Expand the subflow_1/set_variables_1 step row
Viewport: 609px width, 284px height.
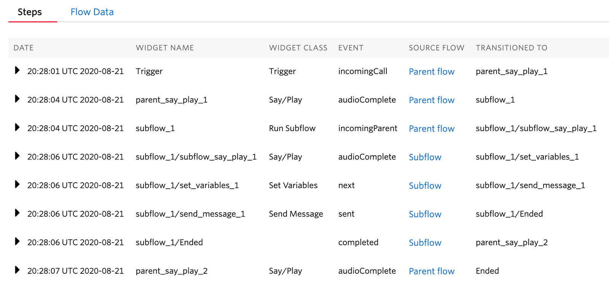click(x=17, y=185)
